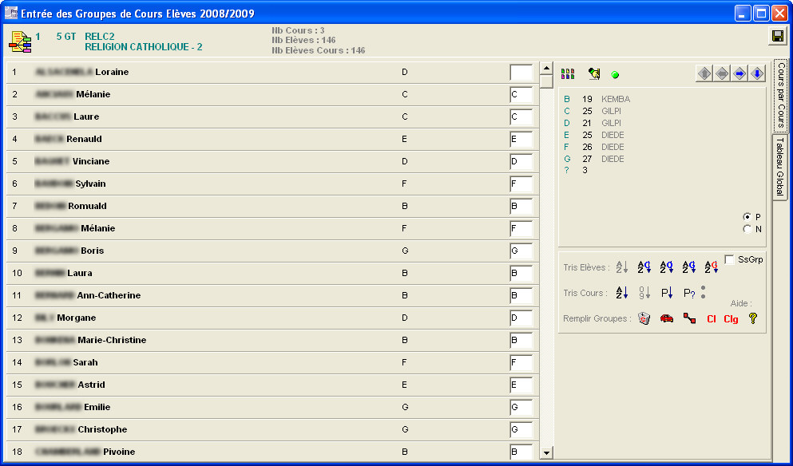The width and height of the screenshot is (793, 466).
Task: Open the colored columns grid icon
Action: coord(568,74)
